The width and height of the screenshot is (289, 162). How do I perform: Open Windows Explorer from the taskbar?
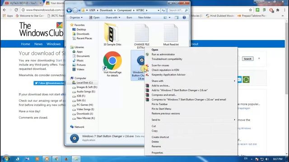(76, 159)
